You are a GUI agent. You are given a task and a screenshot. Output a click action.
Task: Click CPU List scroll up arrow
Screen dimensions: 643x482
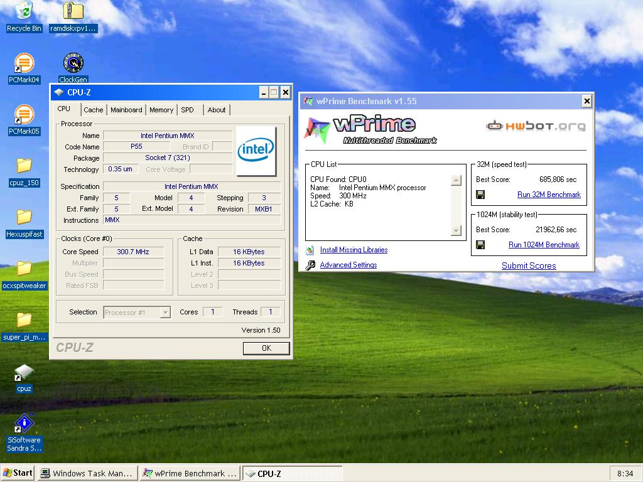456,180
